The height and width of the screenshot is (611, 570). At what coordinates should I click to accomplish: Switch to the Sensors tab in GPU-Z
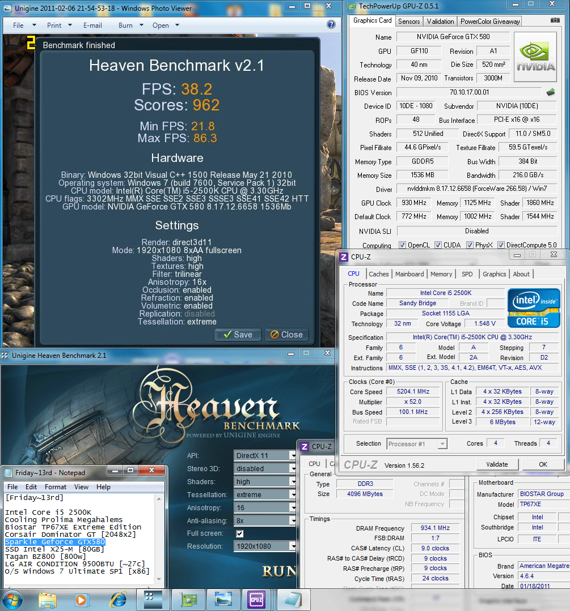(409, 22)
